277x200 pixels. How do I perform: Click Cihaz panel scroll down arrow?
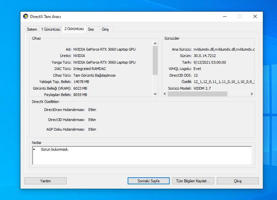pyautogui.click(x=155, y=94)
